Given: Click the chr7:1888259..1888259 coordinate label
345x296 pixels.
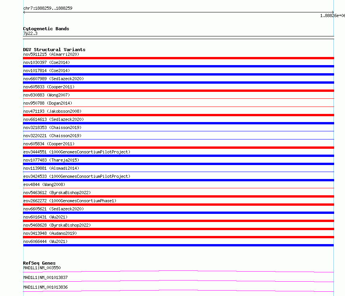Looking at the screenshot, I should [48, 8].
